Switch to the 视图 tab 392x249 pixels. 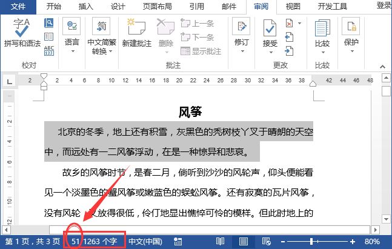[293, 6]
